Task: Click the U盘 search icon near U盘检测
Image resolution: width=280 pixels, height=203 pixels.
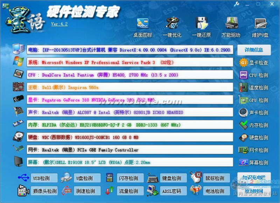Action: pyautogui.click(x=66, y=178)
